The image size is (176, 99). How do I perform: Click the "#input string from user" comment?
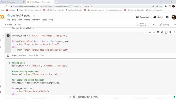pyautogui.click(x=25, y=71)
